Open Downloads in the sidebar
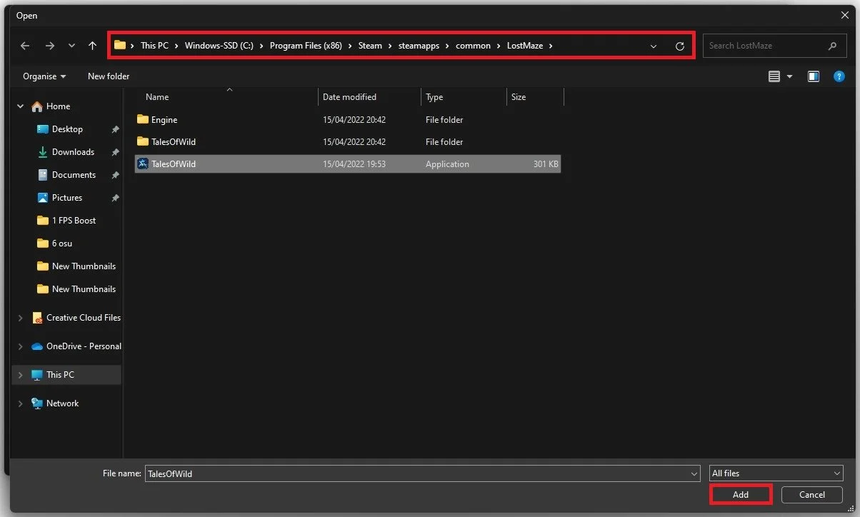Screen dimensions: 860x517 click(73, 152)
